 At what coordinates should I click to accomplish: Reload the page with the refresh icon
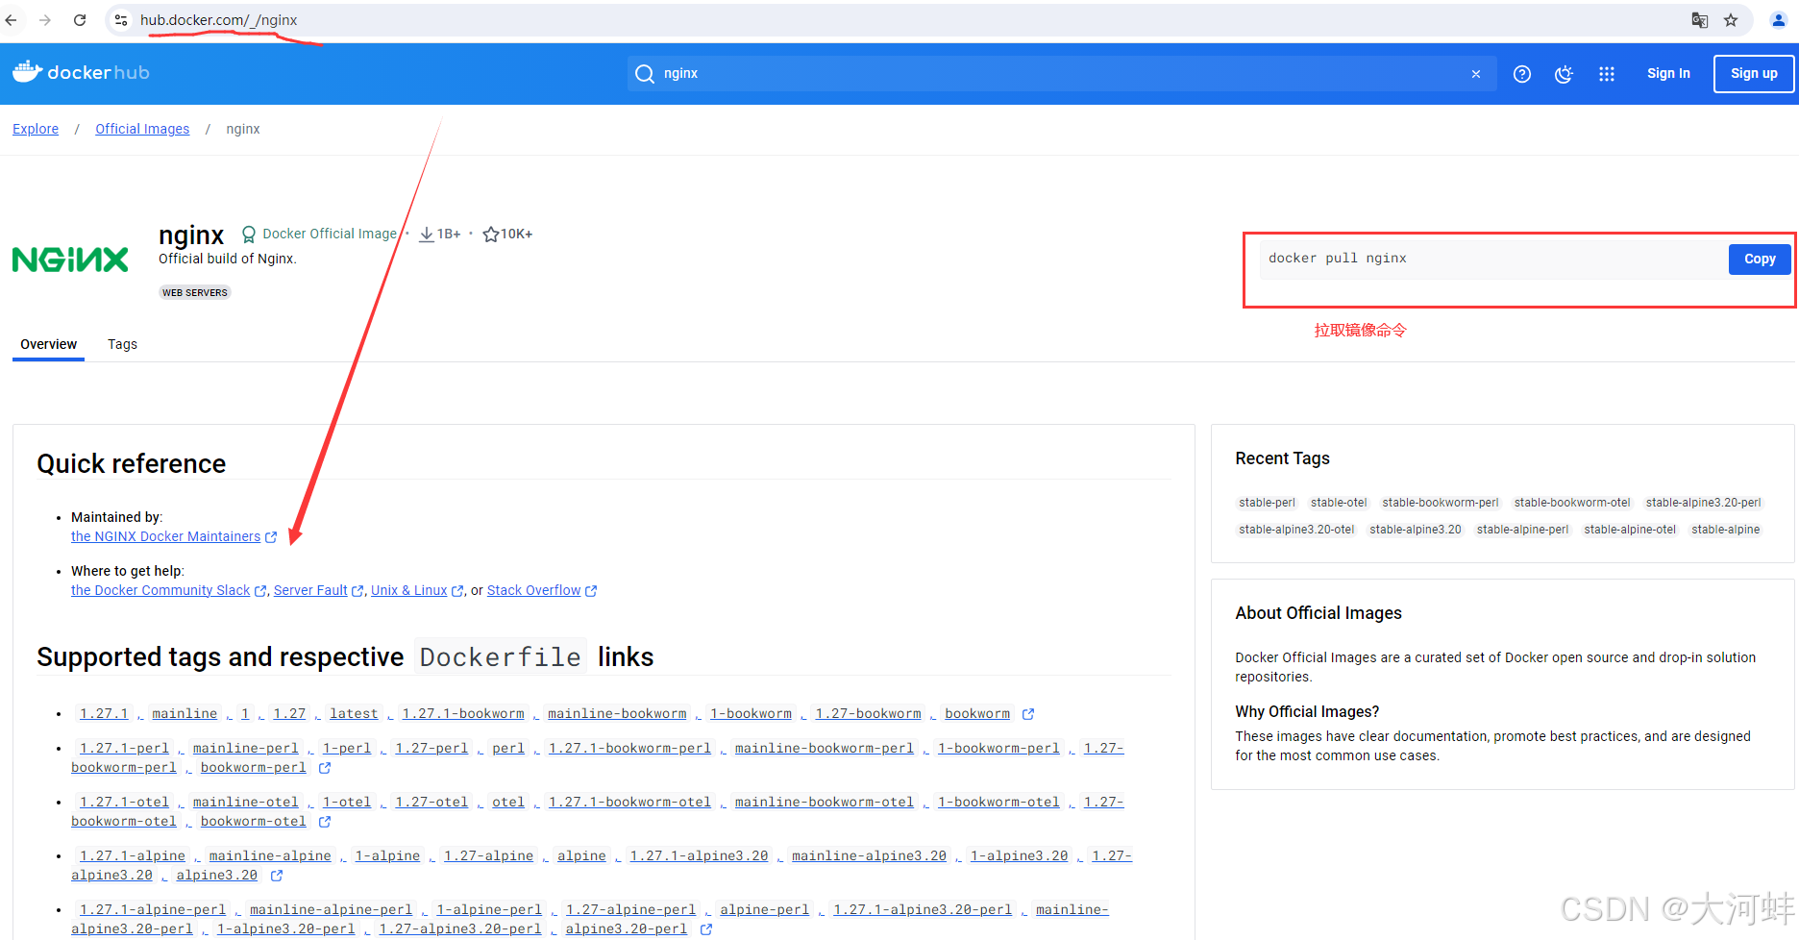[x=80, y=19]
